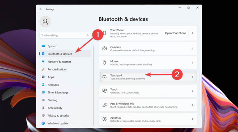
Task: Click the Touch settings title
Action: [x=114, y=89]
